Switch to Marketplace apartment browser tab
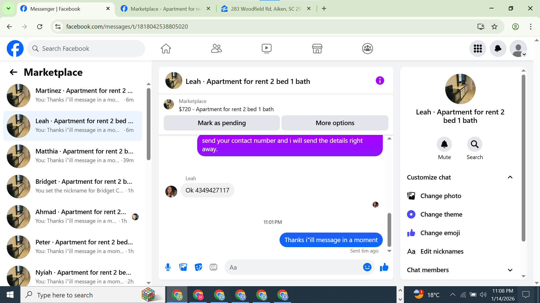Viewport: 540px width, 303px height. (x=166, y=9)
